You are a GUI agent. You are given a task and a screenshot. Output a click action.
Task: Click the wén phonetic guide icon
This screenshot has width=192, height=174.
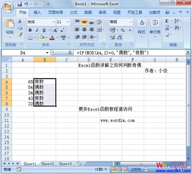(63, 37)
